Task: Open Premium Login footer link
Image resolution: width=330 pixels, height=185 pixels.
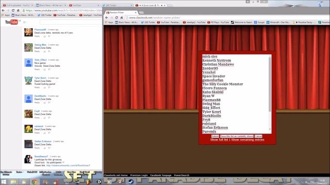Action: tap(139, 175)
